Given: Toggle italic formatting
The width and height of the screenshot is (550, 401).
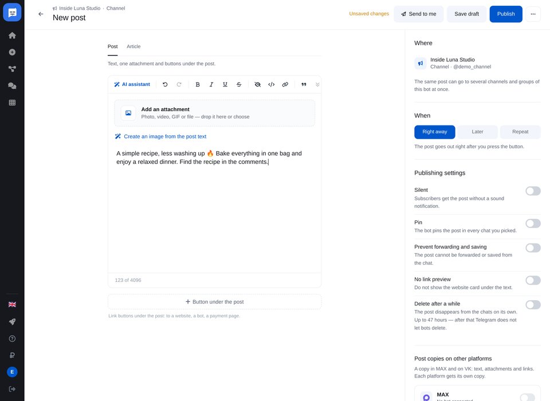Looking at the screenshot, I should point(211,85).
